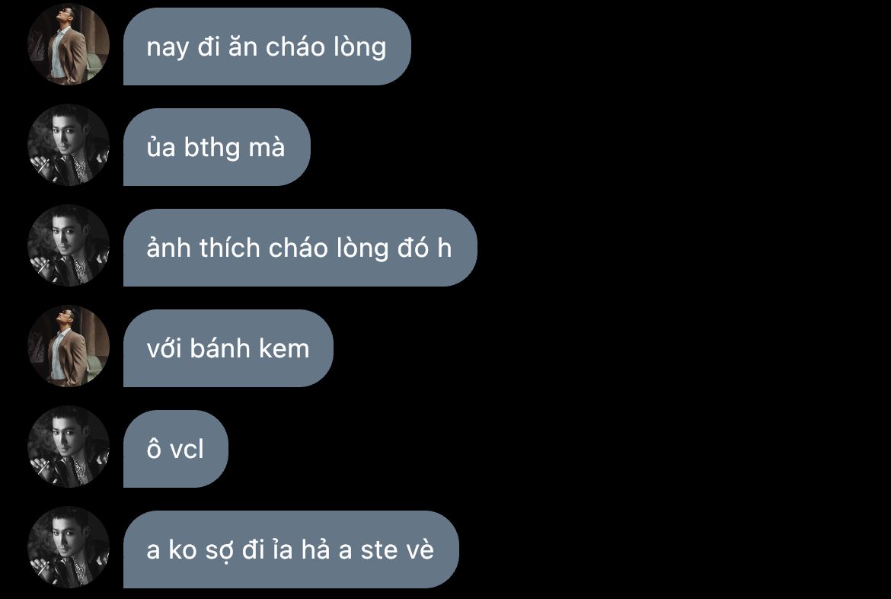Viewport: 891px width, 599px height.
Task: Select message "a ko sợ đi ỉa hả a ste vè"
Action: 291,550
